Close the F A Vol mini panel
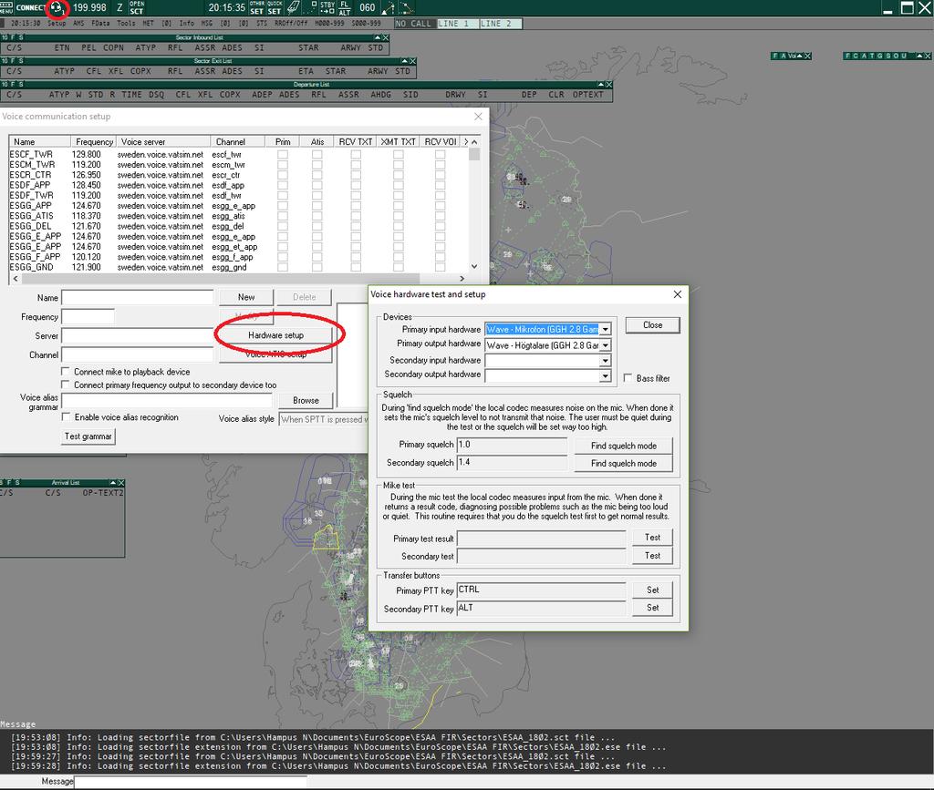 pos(808,56)
